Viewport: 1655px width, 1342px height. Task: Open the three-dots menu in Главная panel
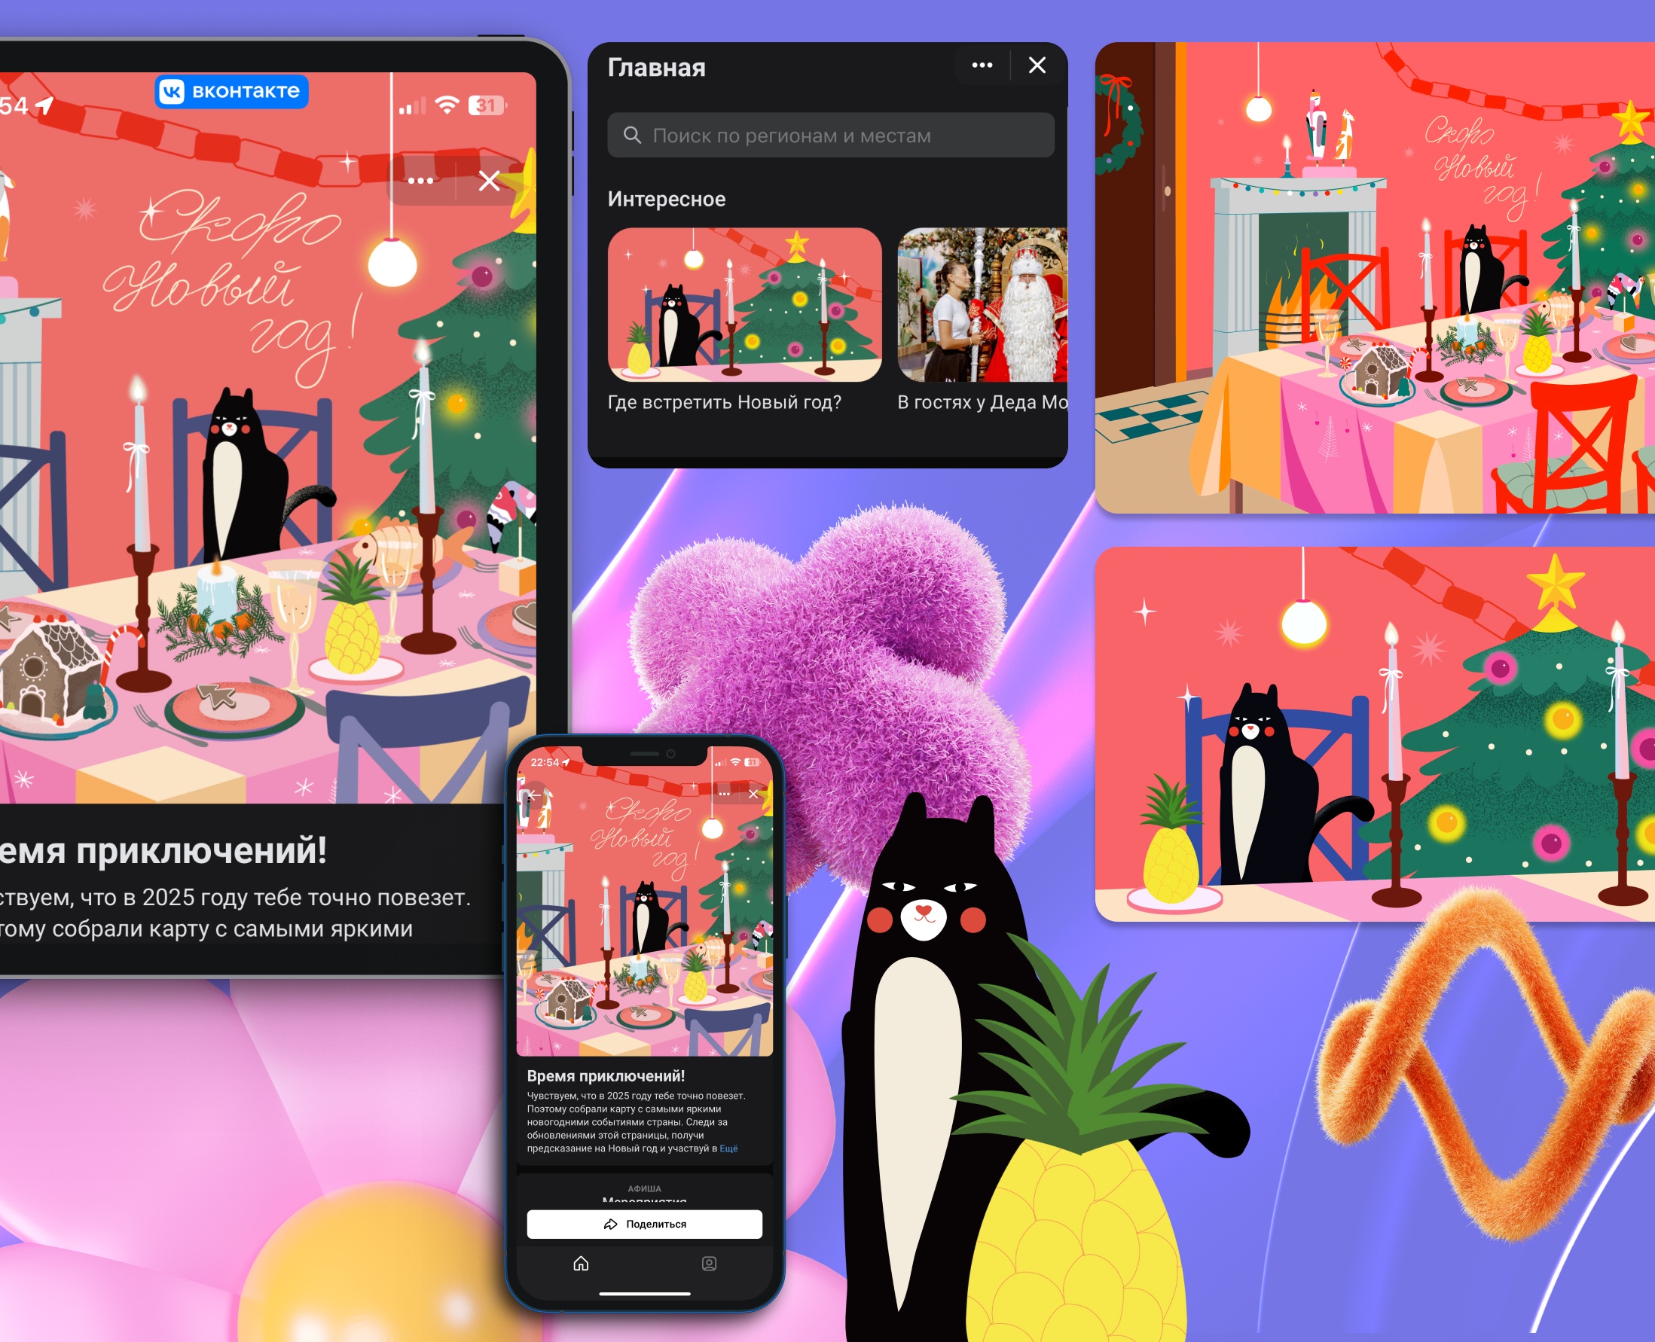pos(982,66)
